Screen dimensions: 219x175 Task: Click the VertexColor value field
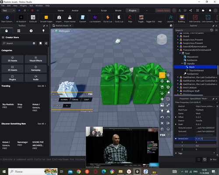click(205, 139)
